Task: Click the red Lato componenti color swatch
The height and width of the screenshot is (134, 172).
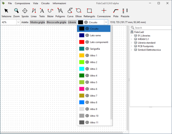Action: click(x=82, y=42)
